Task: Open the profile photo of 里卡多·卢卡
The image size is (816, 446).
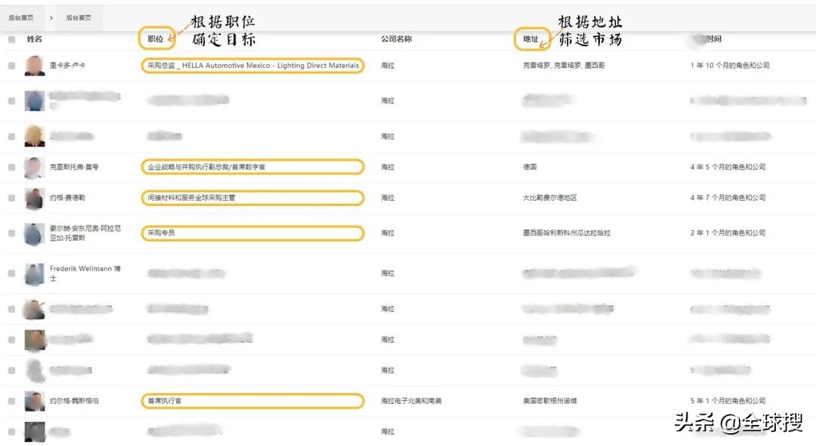Action: [x=33, y=66]
